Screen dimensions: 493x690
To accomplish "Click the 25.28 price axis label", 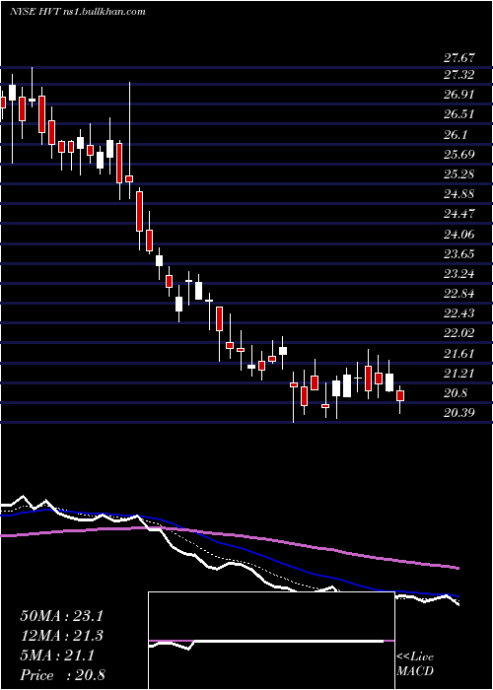I will (459, 174).
